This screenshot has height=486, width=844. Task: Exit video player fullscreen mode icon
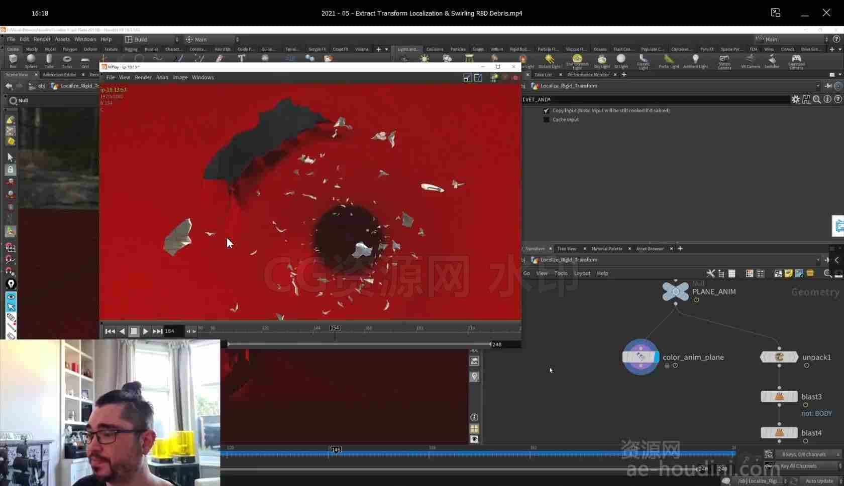click(776, 13)
